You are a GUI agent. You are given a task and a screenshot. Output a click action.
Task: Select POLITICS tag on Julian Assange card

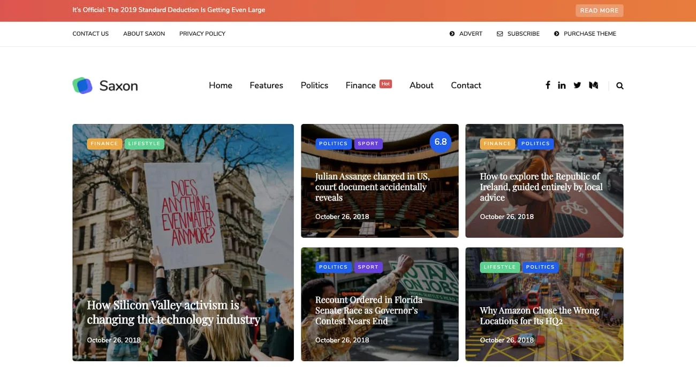334,144
